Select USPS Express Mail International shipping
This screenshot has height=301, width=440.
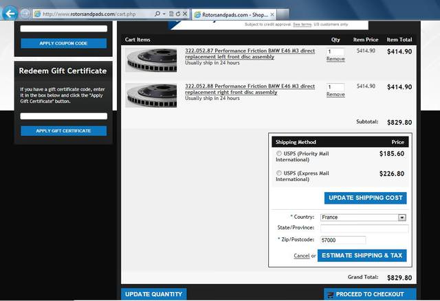[x=279, y=173]
